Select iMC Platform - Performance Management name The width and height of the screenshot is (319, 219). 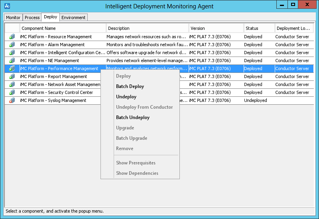tap(59, 68)
